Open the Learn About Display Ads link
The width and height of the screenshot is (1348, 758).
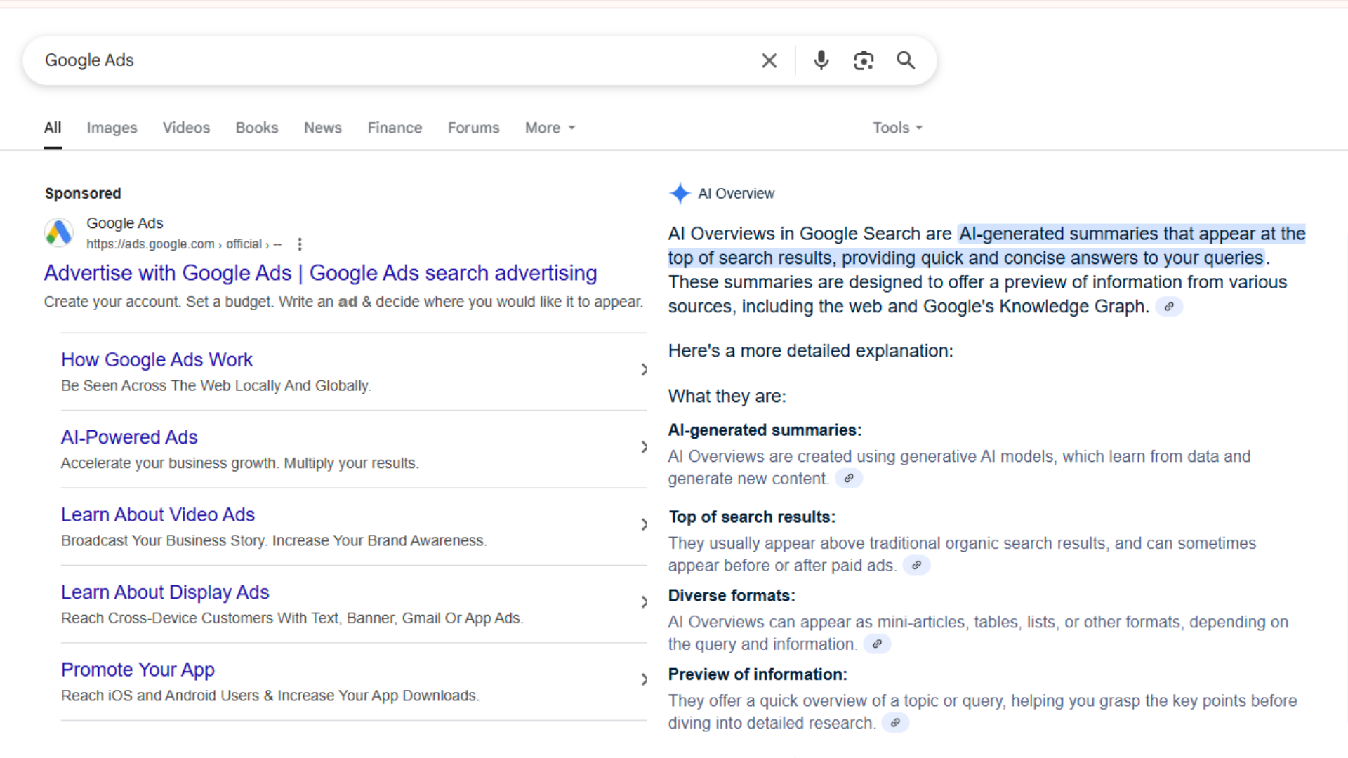[165, 592]
